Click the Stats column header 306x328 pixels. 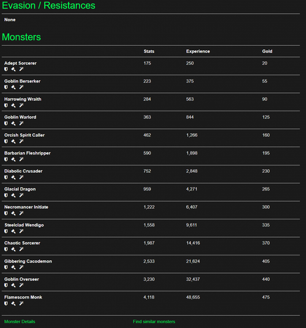[x=149, y=51]
